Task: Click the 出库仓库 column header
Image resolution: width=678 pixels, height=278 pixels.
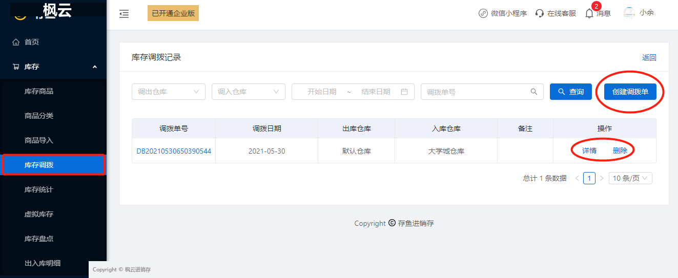Action: pos(357,129)
